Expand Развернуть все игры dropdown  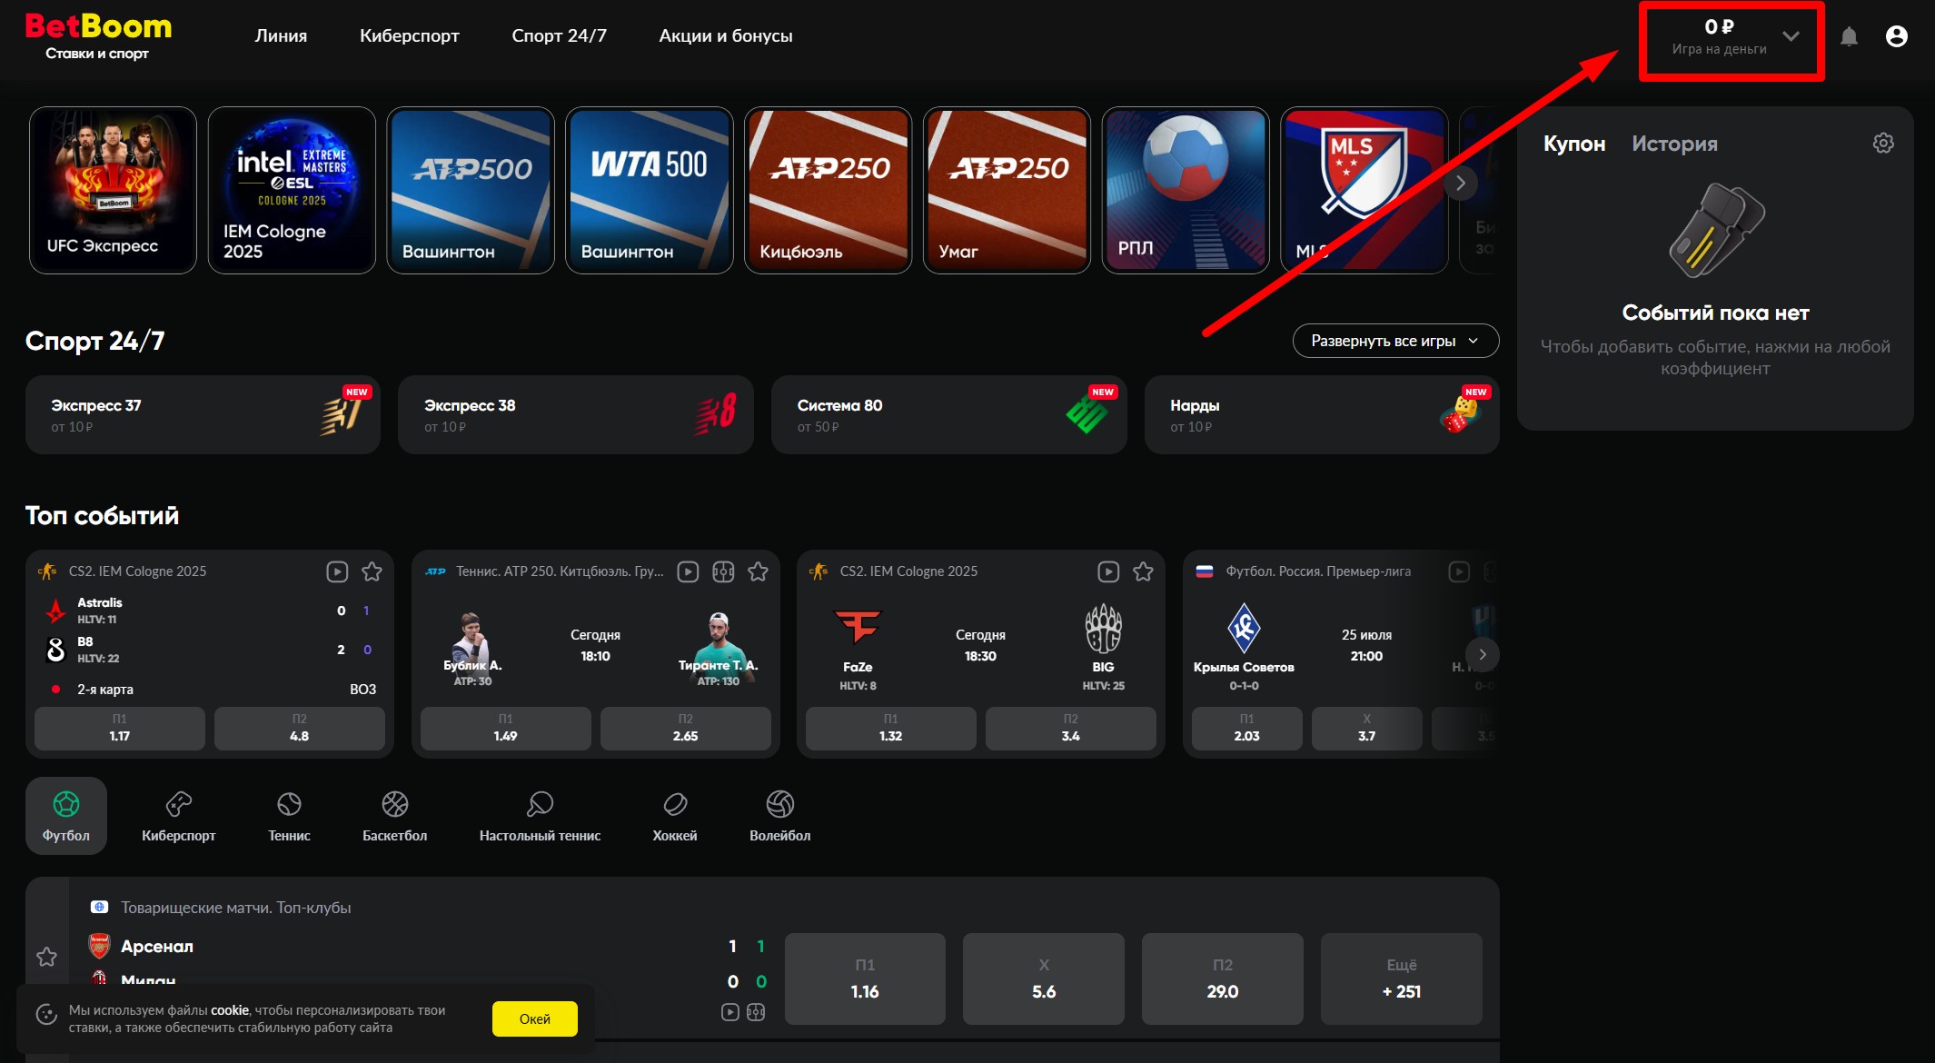[1395, 341]
